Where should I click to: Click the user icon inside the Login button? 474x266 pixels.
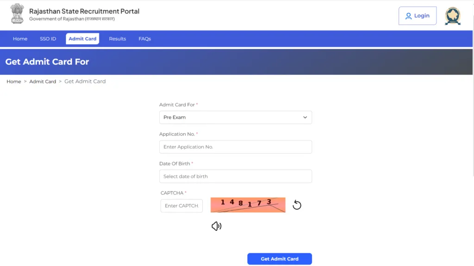pos(408,16)
